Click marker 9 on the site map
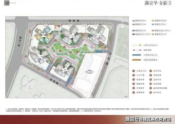175x124 pixels. [x=48, y=47]
